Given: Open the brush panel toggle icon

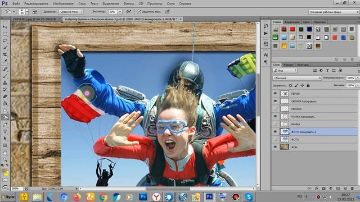Looking at the screenshot, I should coord(35,12).
